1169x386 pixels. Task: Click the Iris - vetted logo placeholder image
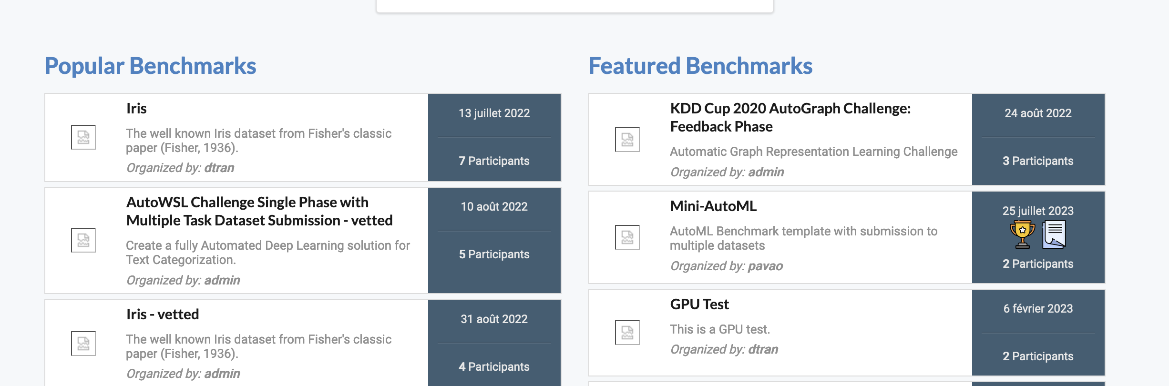83,343
